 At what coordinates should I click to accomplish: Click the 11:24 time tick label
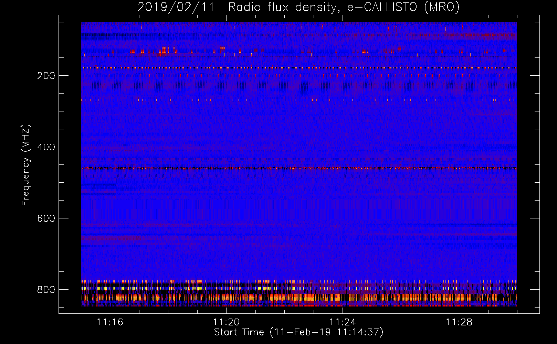[343, 322]
